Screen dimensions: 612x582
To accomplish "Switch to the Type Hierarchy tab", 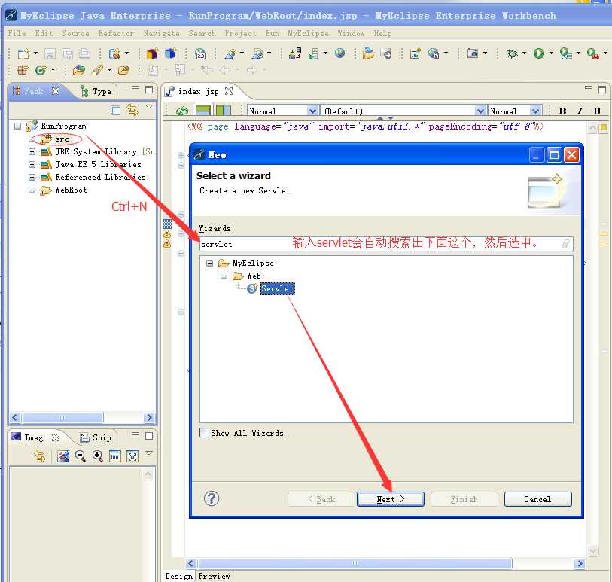I will pos(96,91).
